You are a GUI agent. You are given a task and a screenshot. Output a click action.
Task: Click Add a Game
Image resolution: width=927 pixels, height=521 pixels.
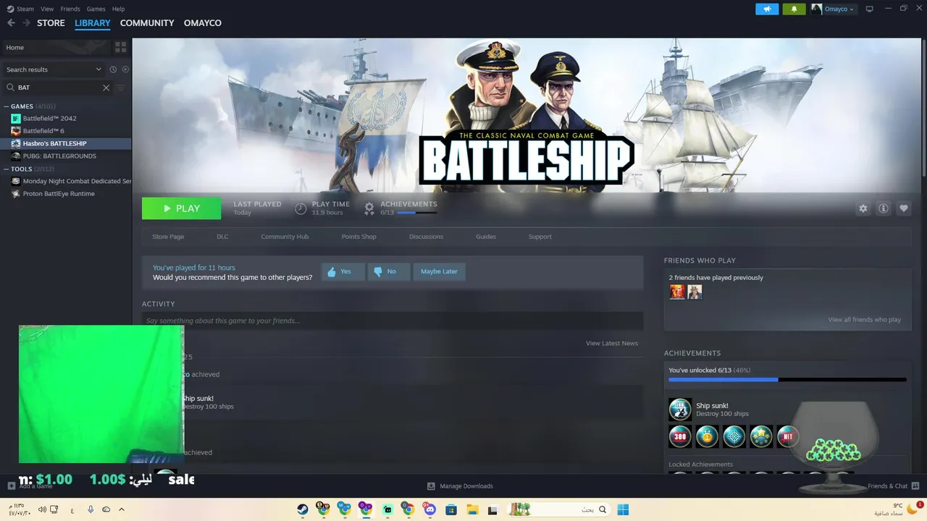coord(30,486)
